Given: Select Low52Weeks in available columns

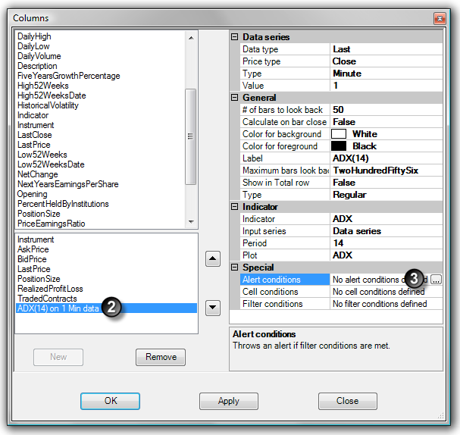Looking at the screenshot, I should 42,155.
